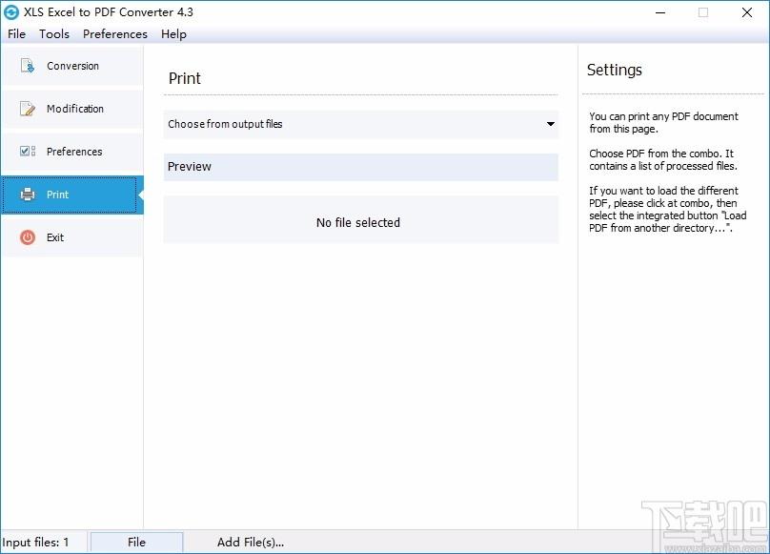
Task: Click the Preview section header
Action: tap(361, 167)
